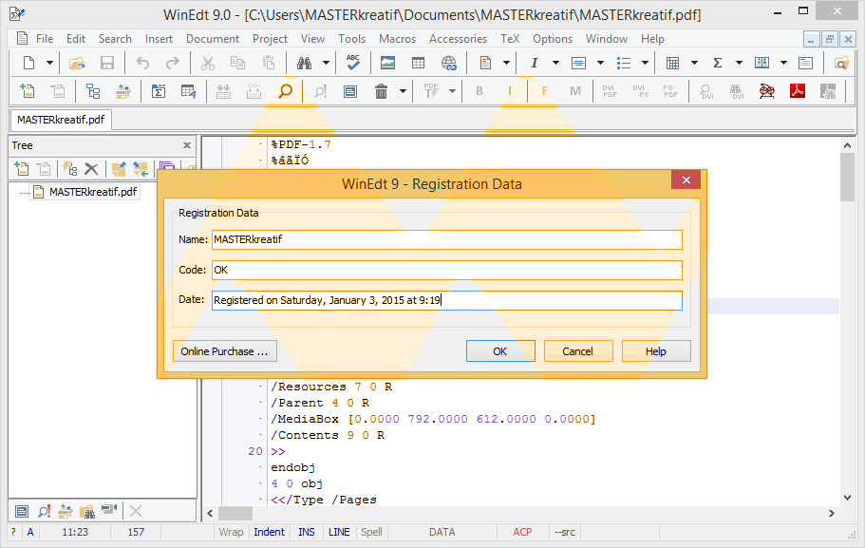Click the delete X icon in Tree toolbar
The image size is (865, 548).
click(x=91, y=169)
